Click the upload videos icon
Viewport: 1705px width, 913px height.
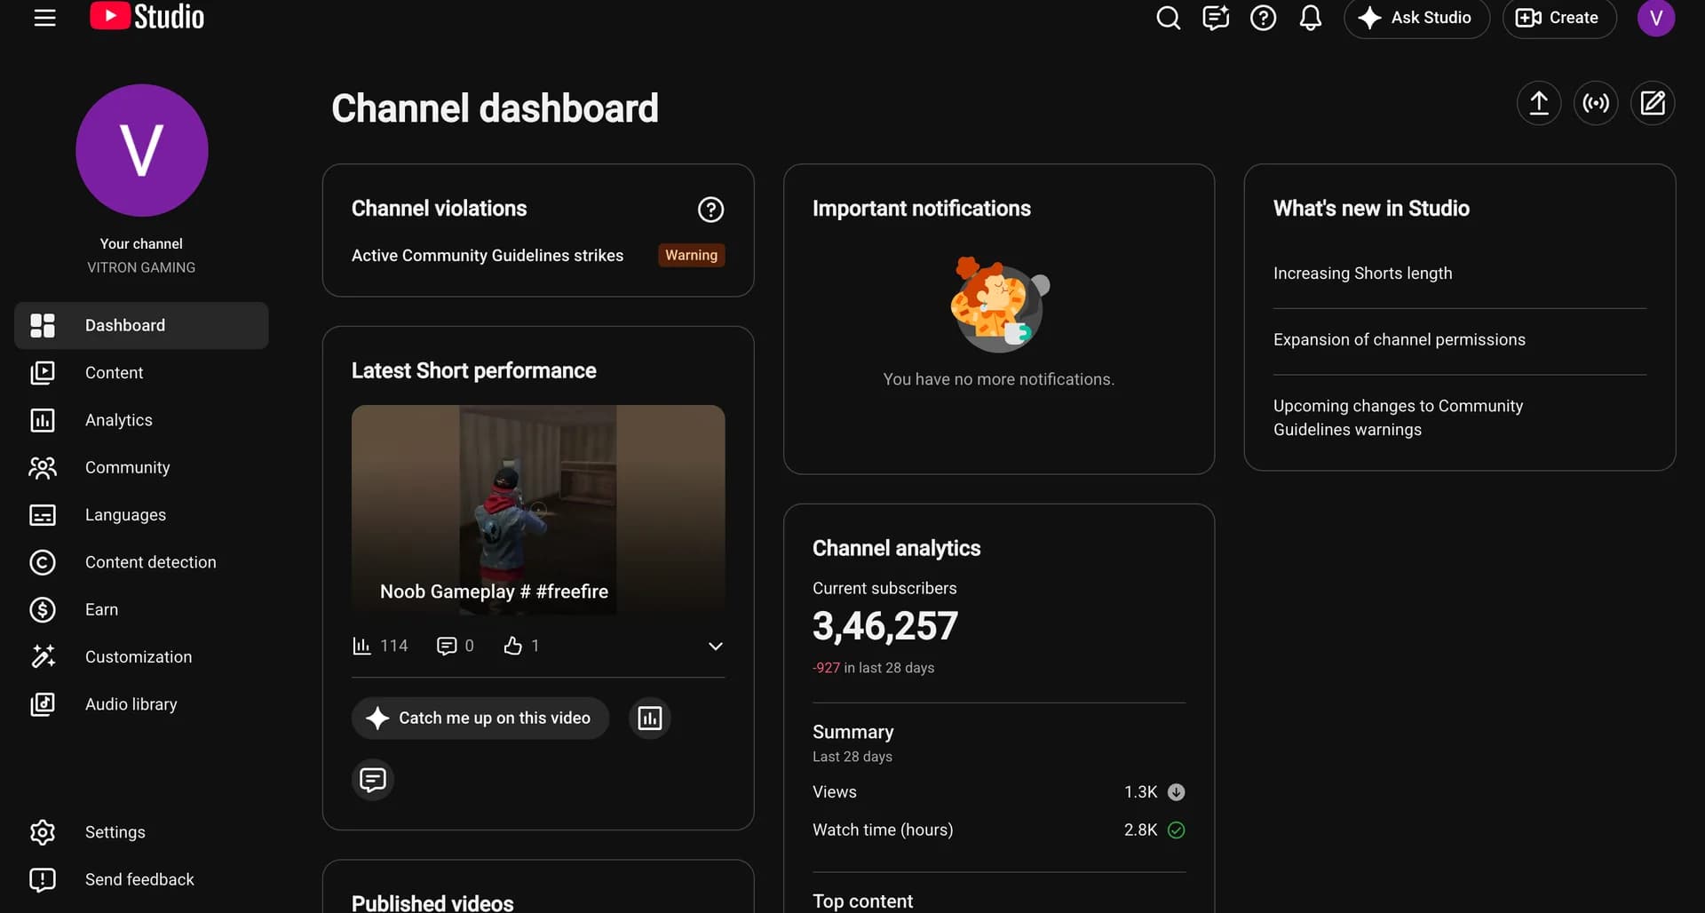pos(1539,104)
